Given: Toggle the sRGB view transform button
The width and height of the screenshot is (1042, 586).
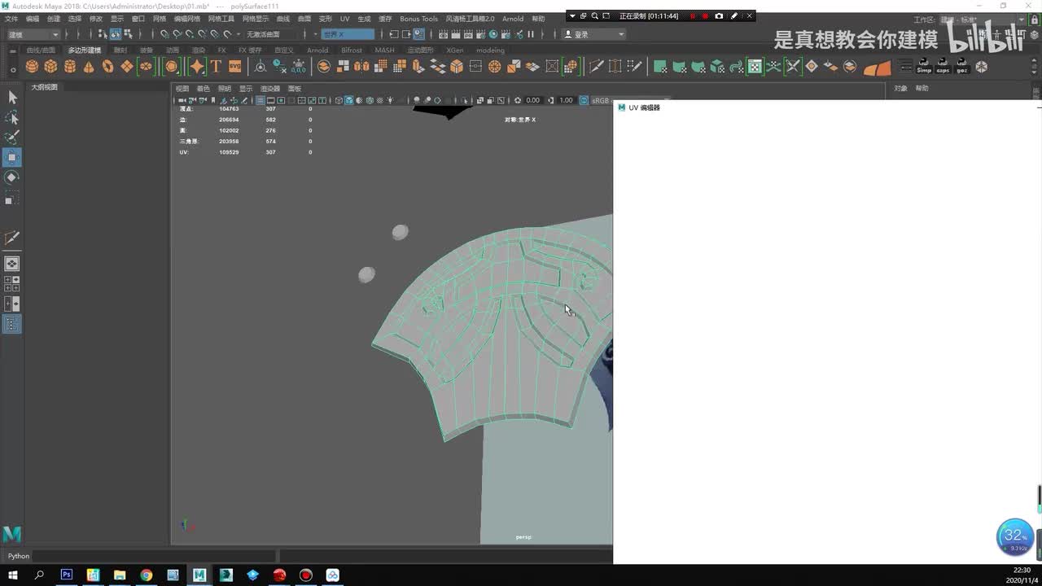Looking at the screenshot, I should tap(584, 100).
